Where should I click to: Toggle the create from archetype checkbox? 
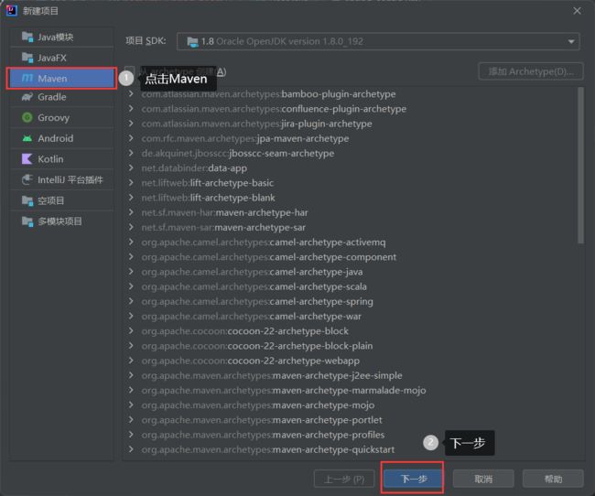[130, 71]
